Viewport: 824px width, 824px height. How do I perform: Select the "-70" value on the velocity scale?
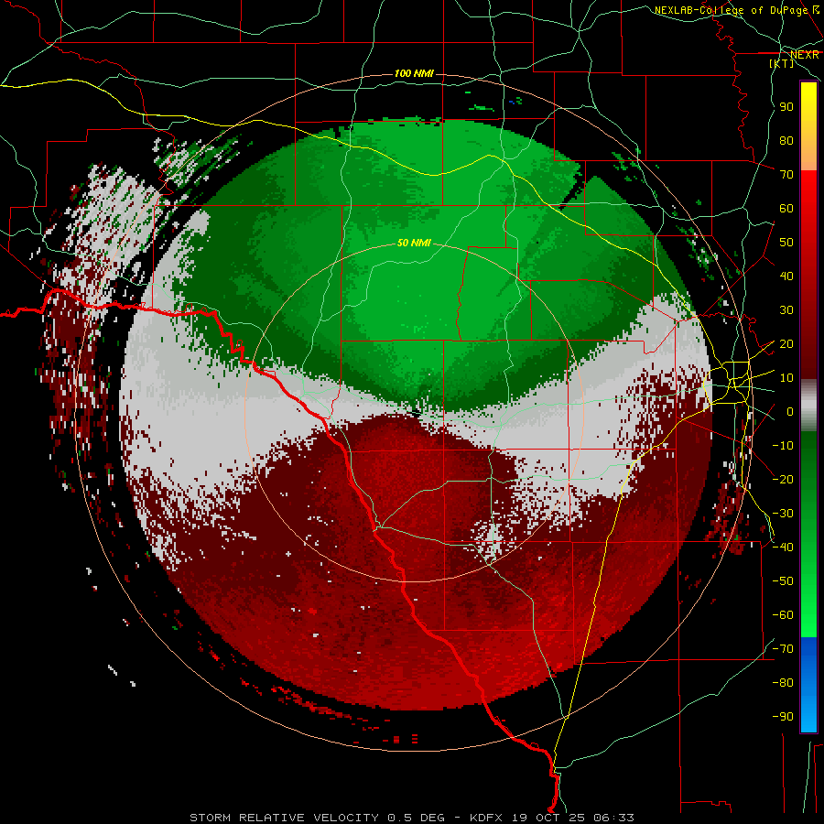[783, 649]
